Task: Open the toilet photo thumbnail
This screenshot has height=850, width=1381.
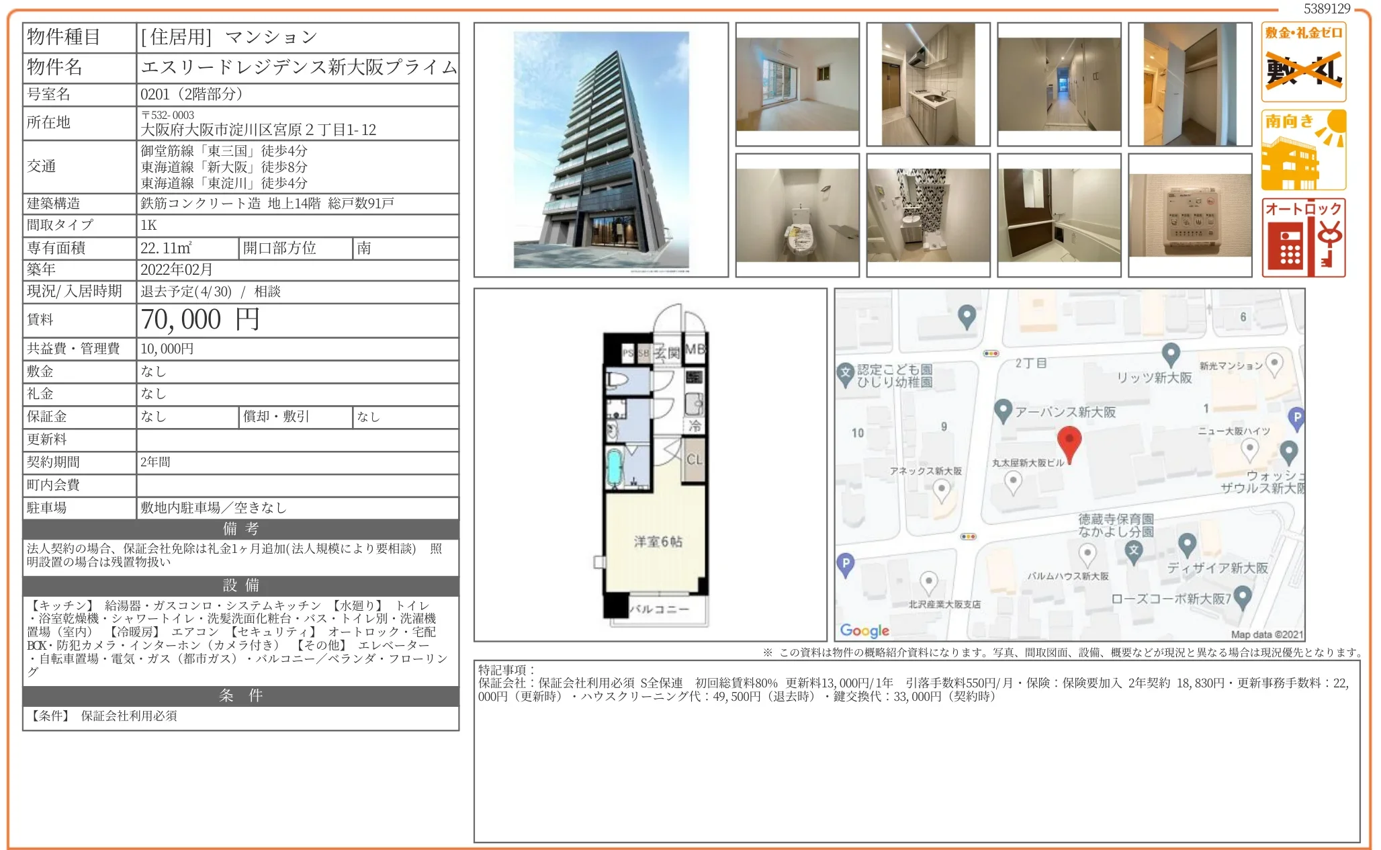Action: pyautogui.click(x=797, y=215)
